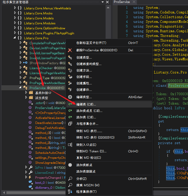Select the ShowUpgradeDialog method
Image resolution: width=188 pixels, height=196 pixels.
coord(50,163)
